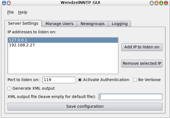Switch to the Manage Users tab

pyautogui.click(x=59, y=24)
